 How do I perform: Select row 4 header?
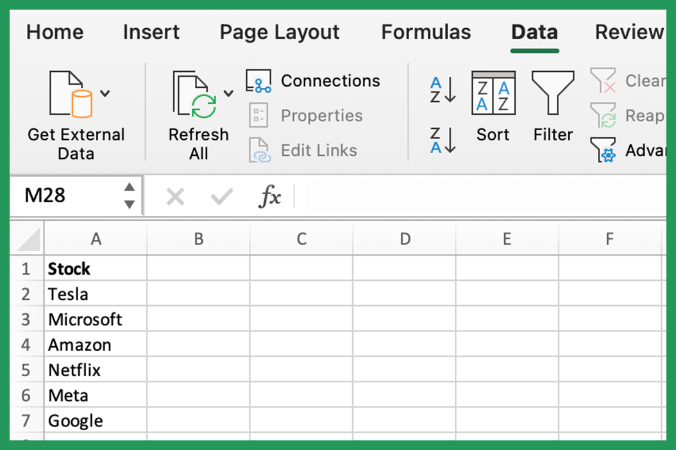point(26,345)
